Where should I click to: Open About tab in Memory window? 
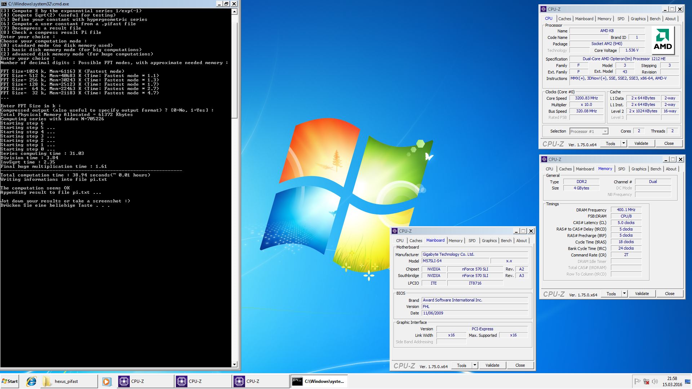pos(671,169)
